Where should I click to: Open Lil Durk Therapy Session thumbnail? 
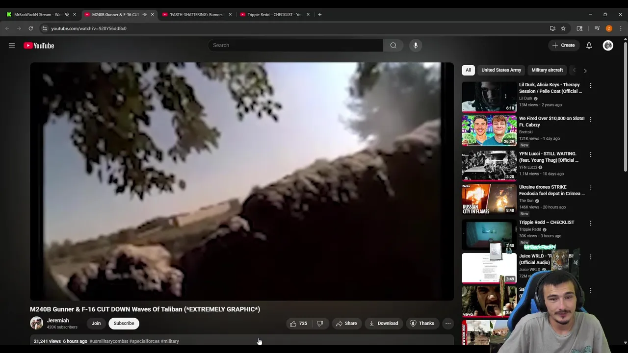[x=489, y=97]
